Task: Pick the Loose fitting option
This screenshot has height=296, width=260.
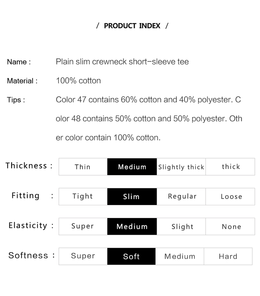Action: coord(230,197)
